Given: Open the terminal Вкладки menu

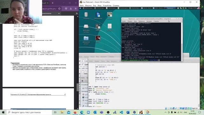Looking at the screenshot, I should pos(149,21).
